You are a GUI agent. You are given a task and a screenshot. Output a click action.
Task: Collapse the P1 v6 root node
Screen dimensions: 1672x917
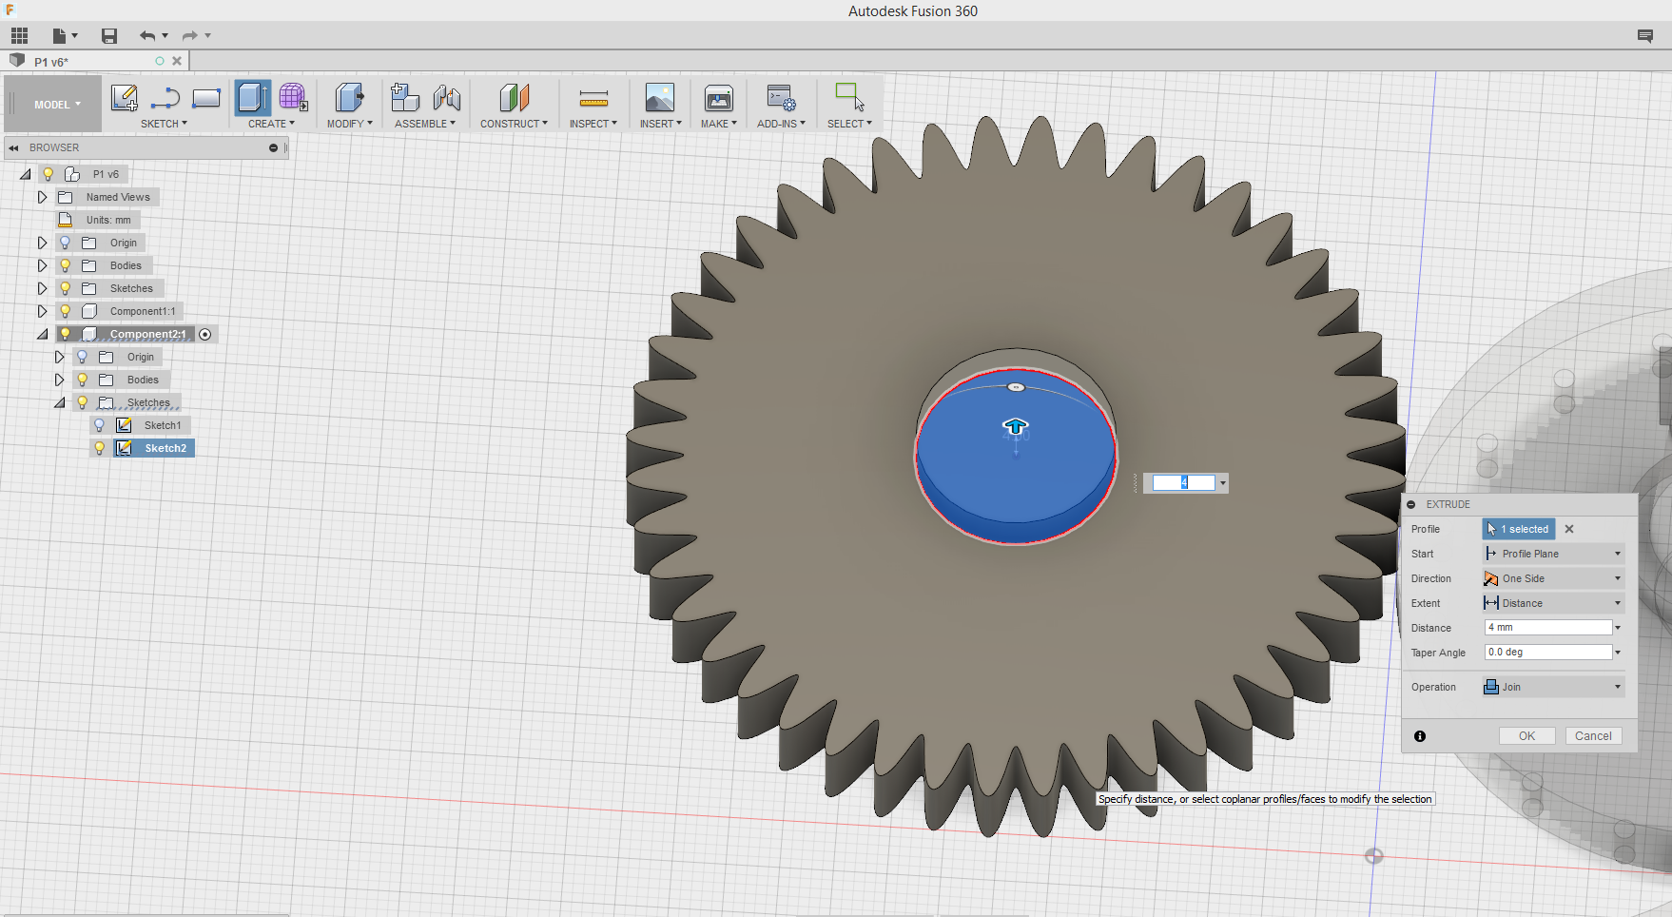pos(26,174)
